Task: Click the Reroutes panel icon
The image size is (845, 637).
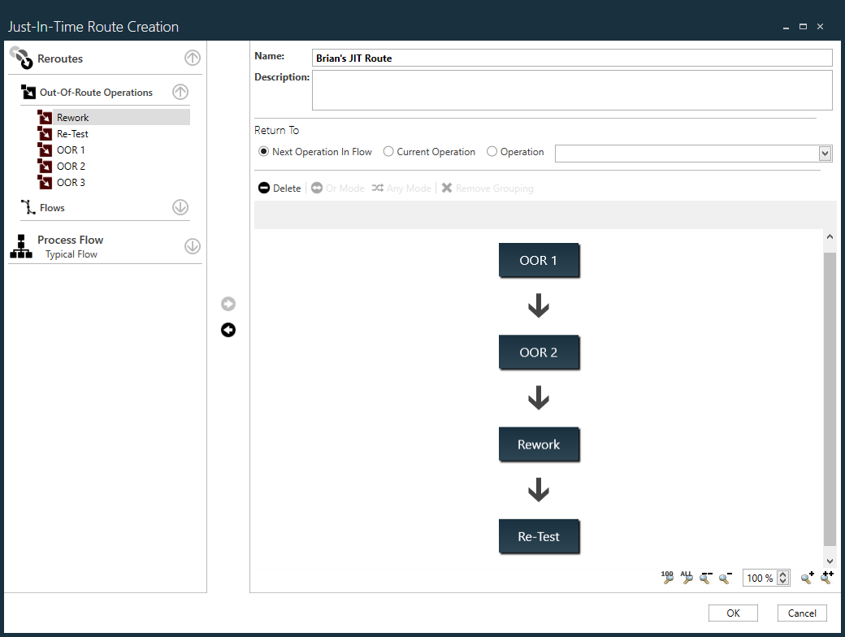Action: 20,58
